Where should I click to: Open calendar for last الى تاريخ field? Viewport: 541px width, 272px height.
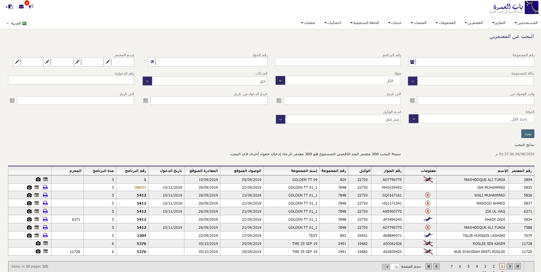pos(12,101)
